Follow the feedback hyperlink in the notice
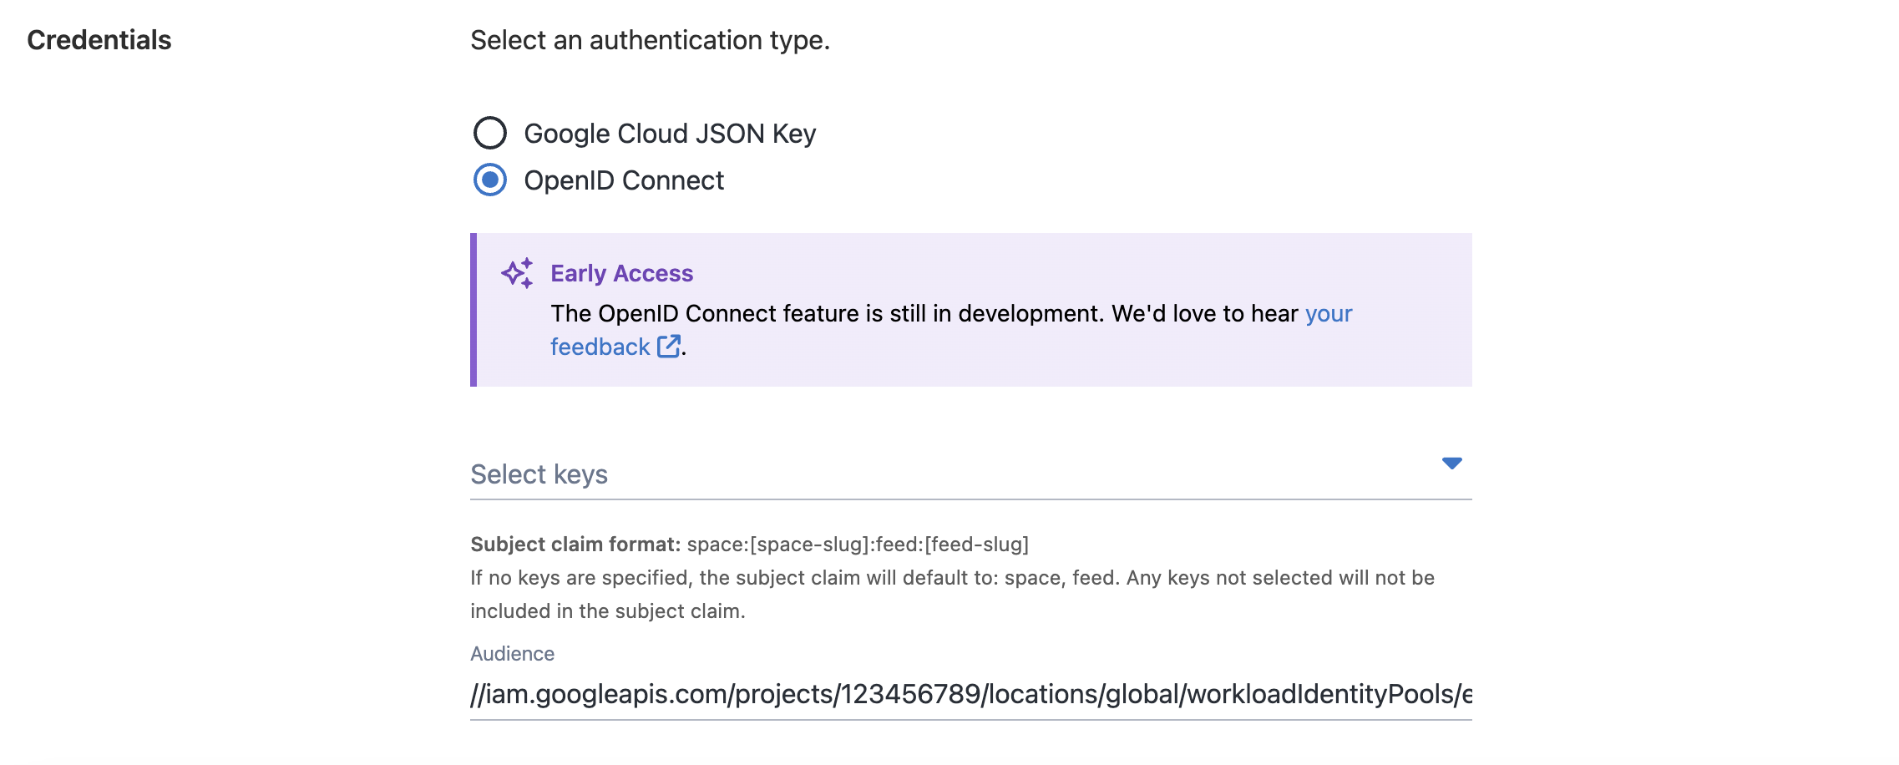 (x=601, y=347)
